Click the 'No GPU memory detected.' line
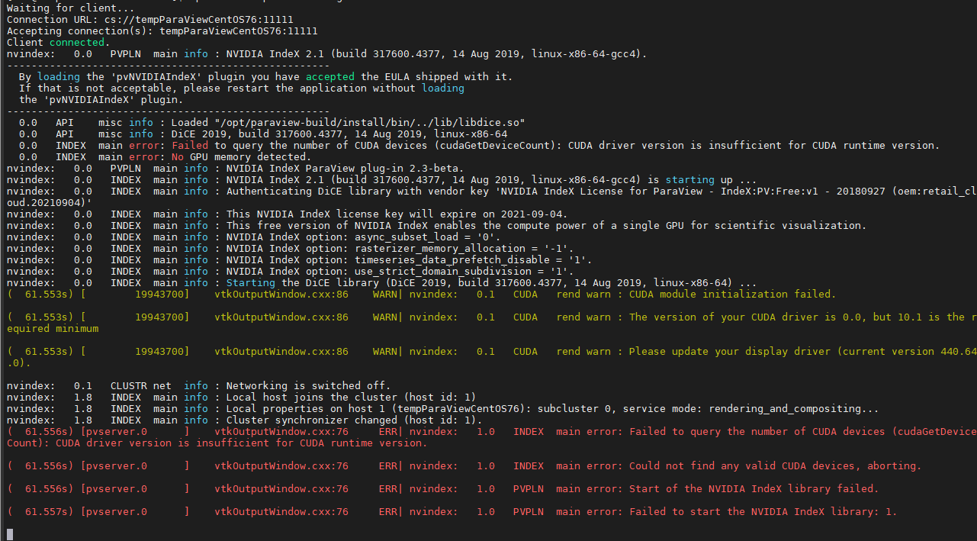977x541 pixels. click(x=166, y=156)
